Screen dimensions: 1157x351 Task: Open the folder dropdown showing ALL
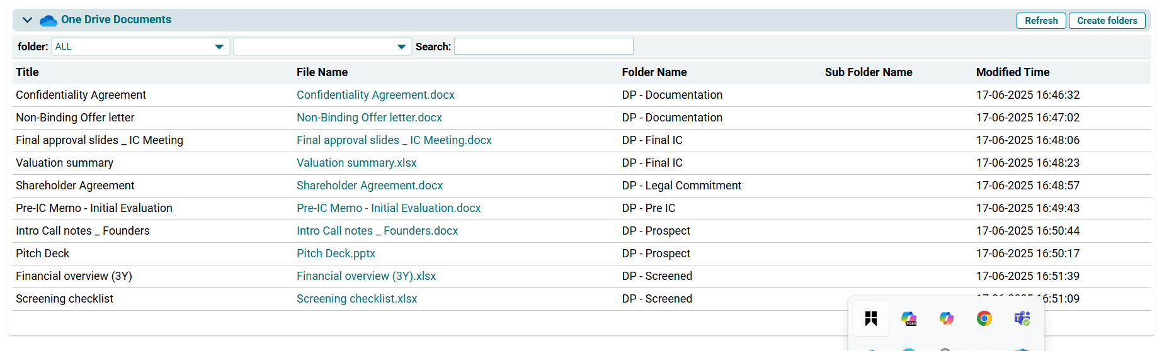pyautogui.click(x=140, y=47)
